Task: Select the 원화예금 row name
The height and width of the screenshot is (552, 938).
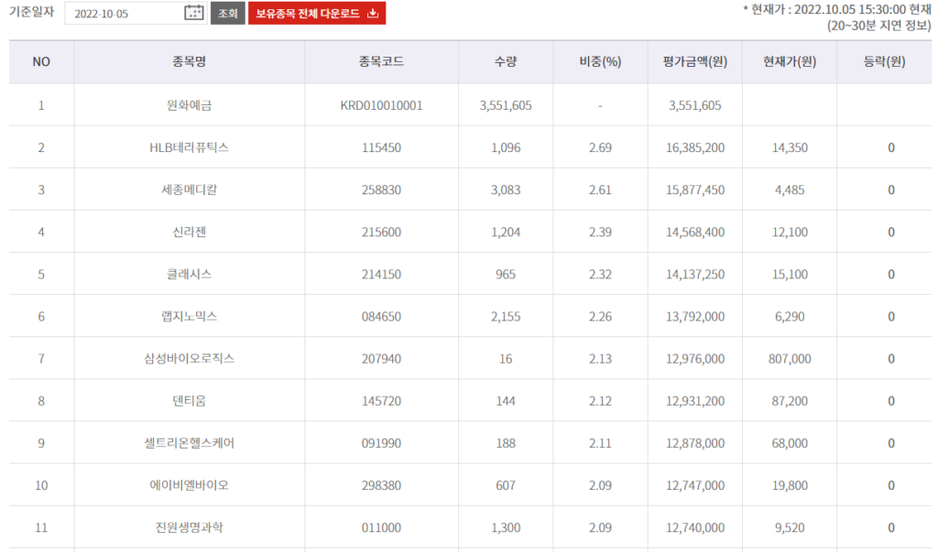Action: 189,105
